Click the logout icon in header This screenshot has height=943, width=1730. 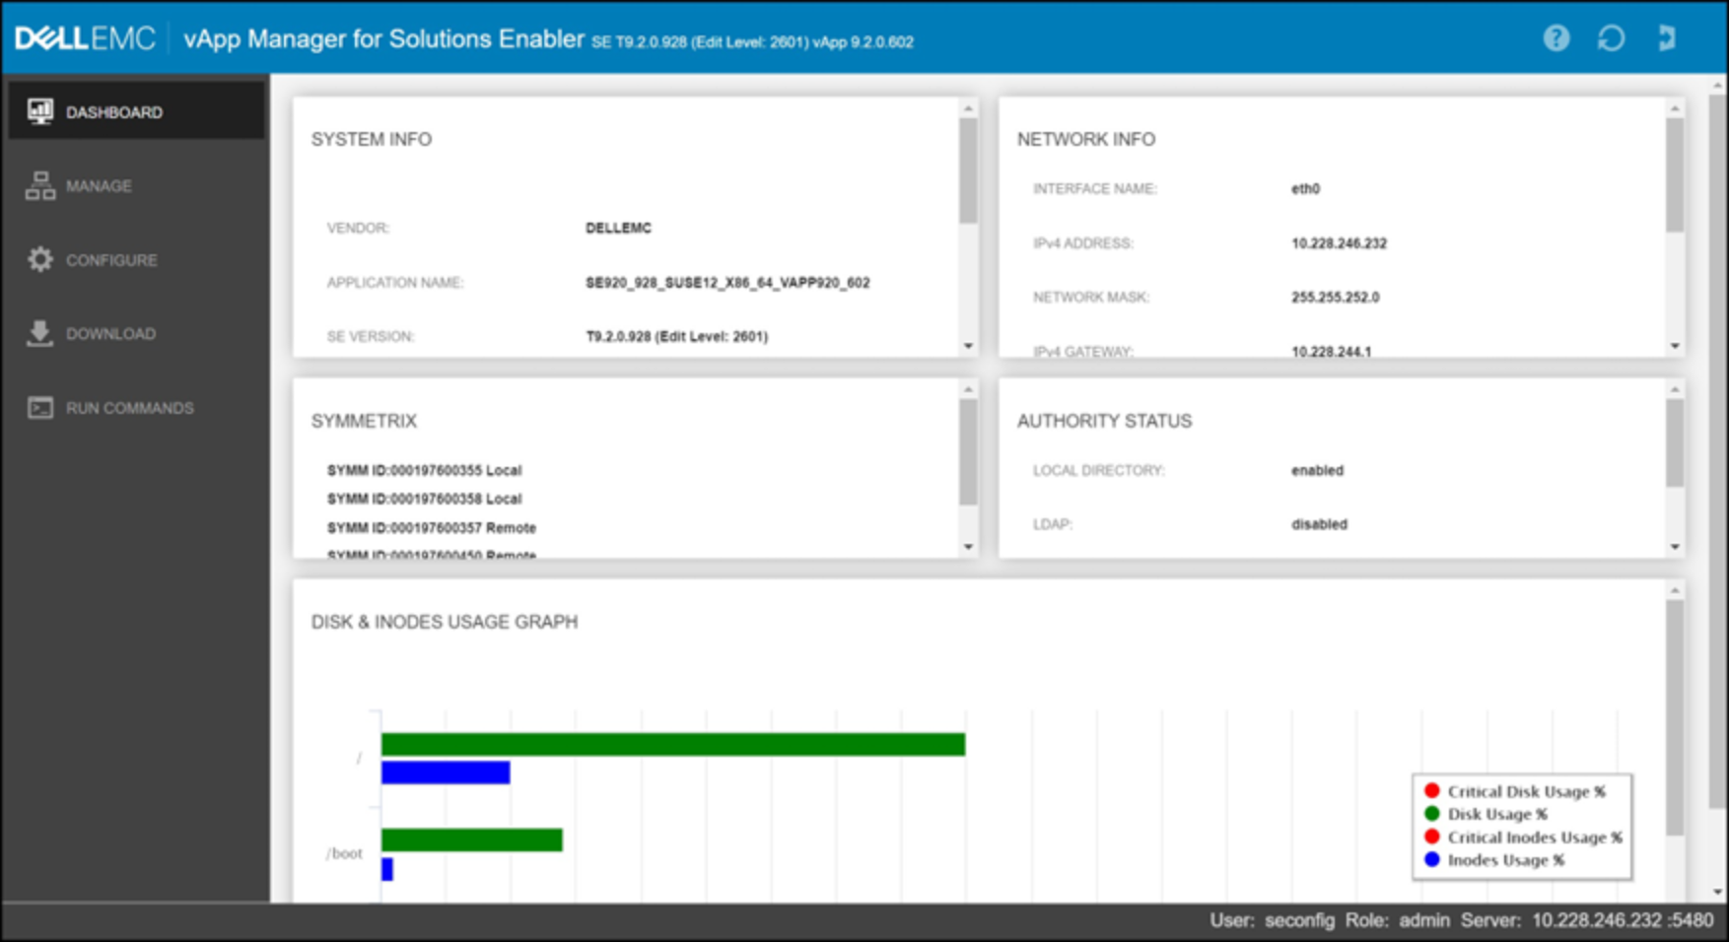[x=1666, y=38]
